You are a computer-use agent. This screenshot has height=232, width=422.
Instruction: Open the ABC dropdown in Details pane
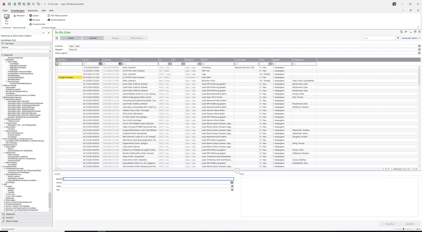(232, 190)
